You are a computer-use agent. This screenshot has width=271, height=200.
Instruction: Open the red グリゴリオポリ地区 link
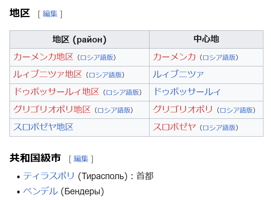coord(52,109)
